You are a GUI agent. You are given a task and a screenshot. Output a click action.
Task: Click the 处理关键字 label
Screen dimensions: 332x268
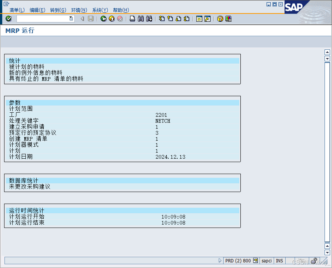point(24,121)
